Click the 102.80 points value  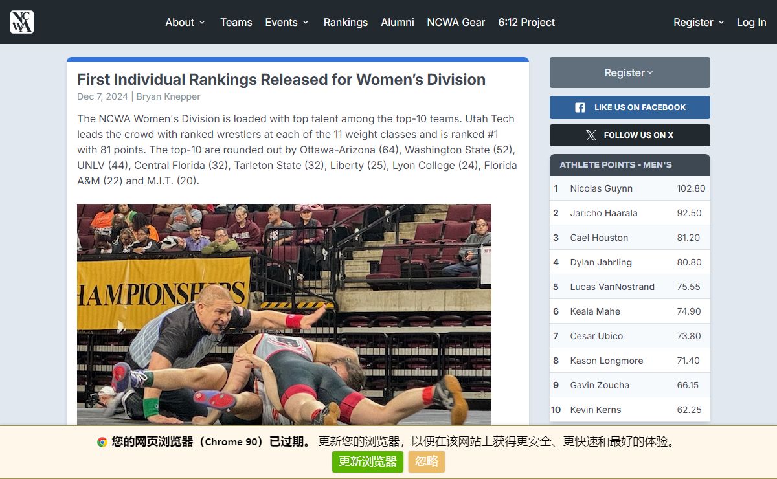[x=691, y=188]
